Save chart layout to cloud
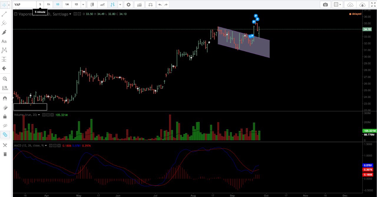Image resolution: width=377 pixels, height=197 pixels. 362,4
